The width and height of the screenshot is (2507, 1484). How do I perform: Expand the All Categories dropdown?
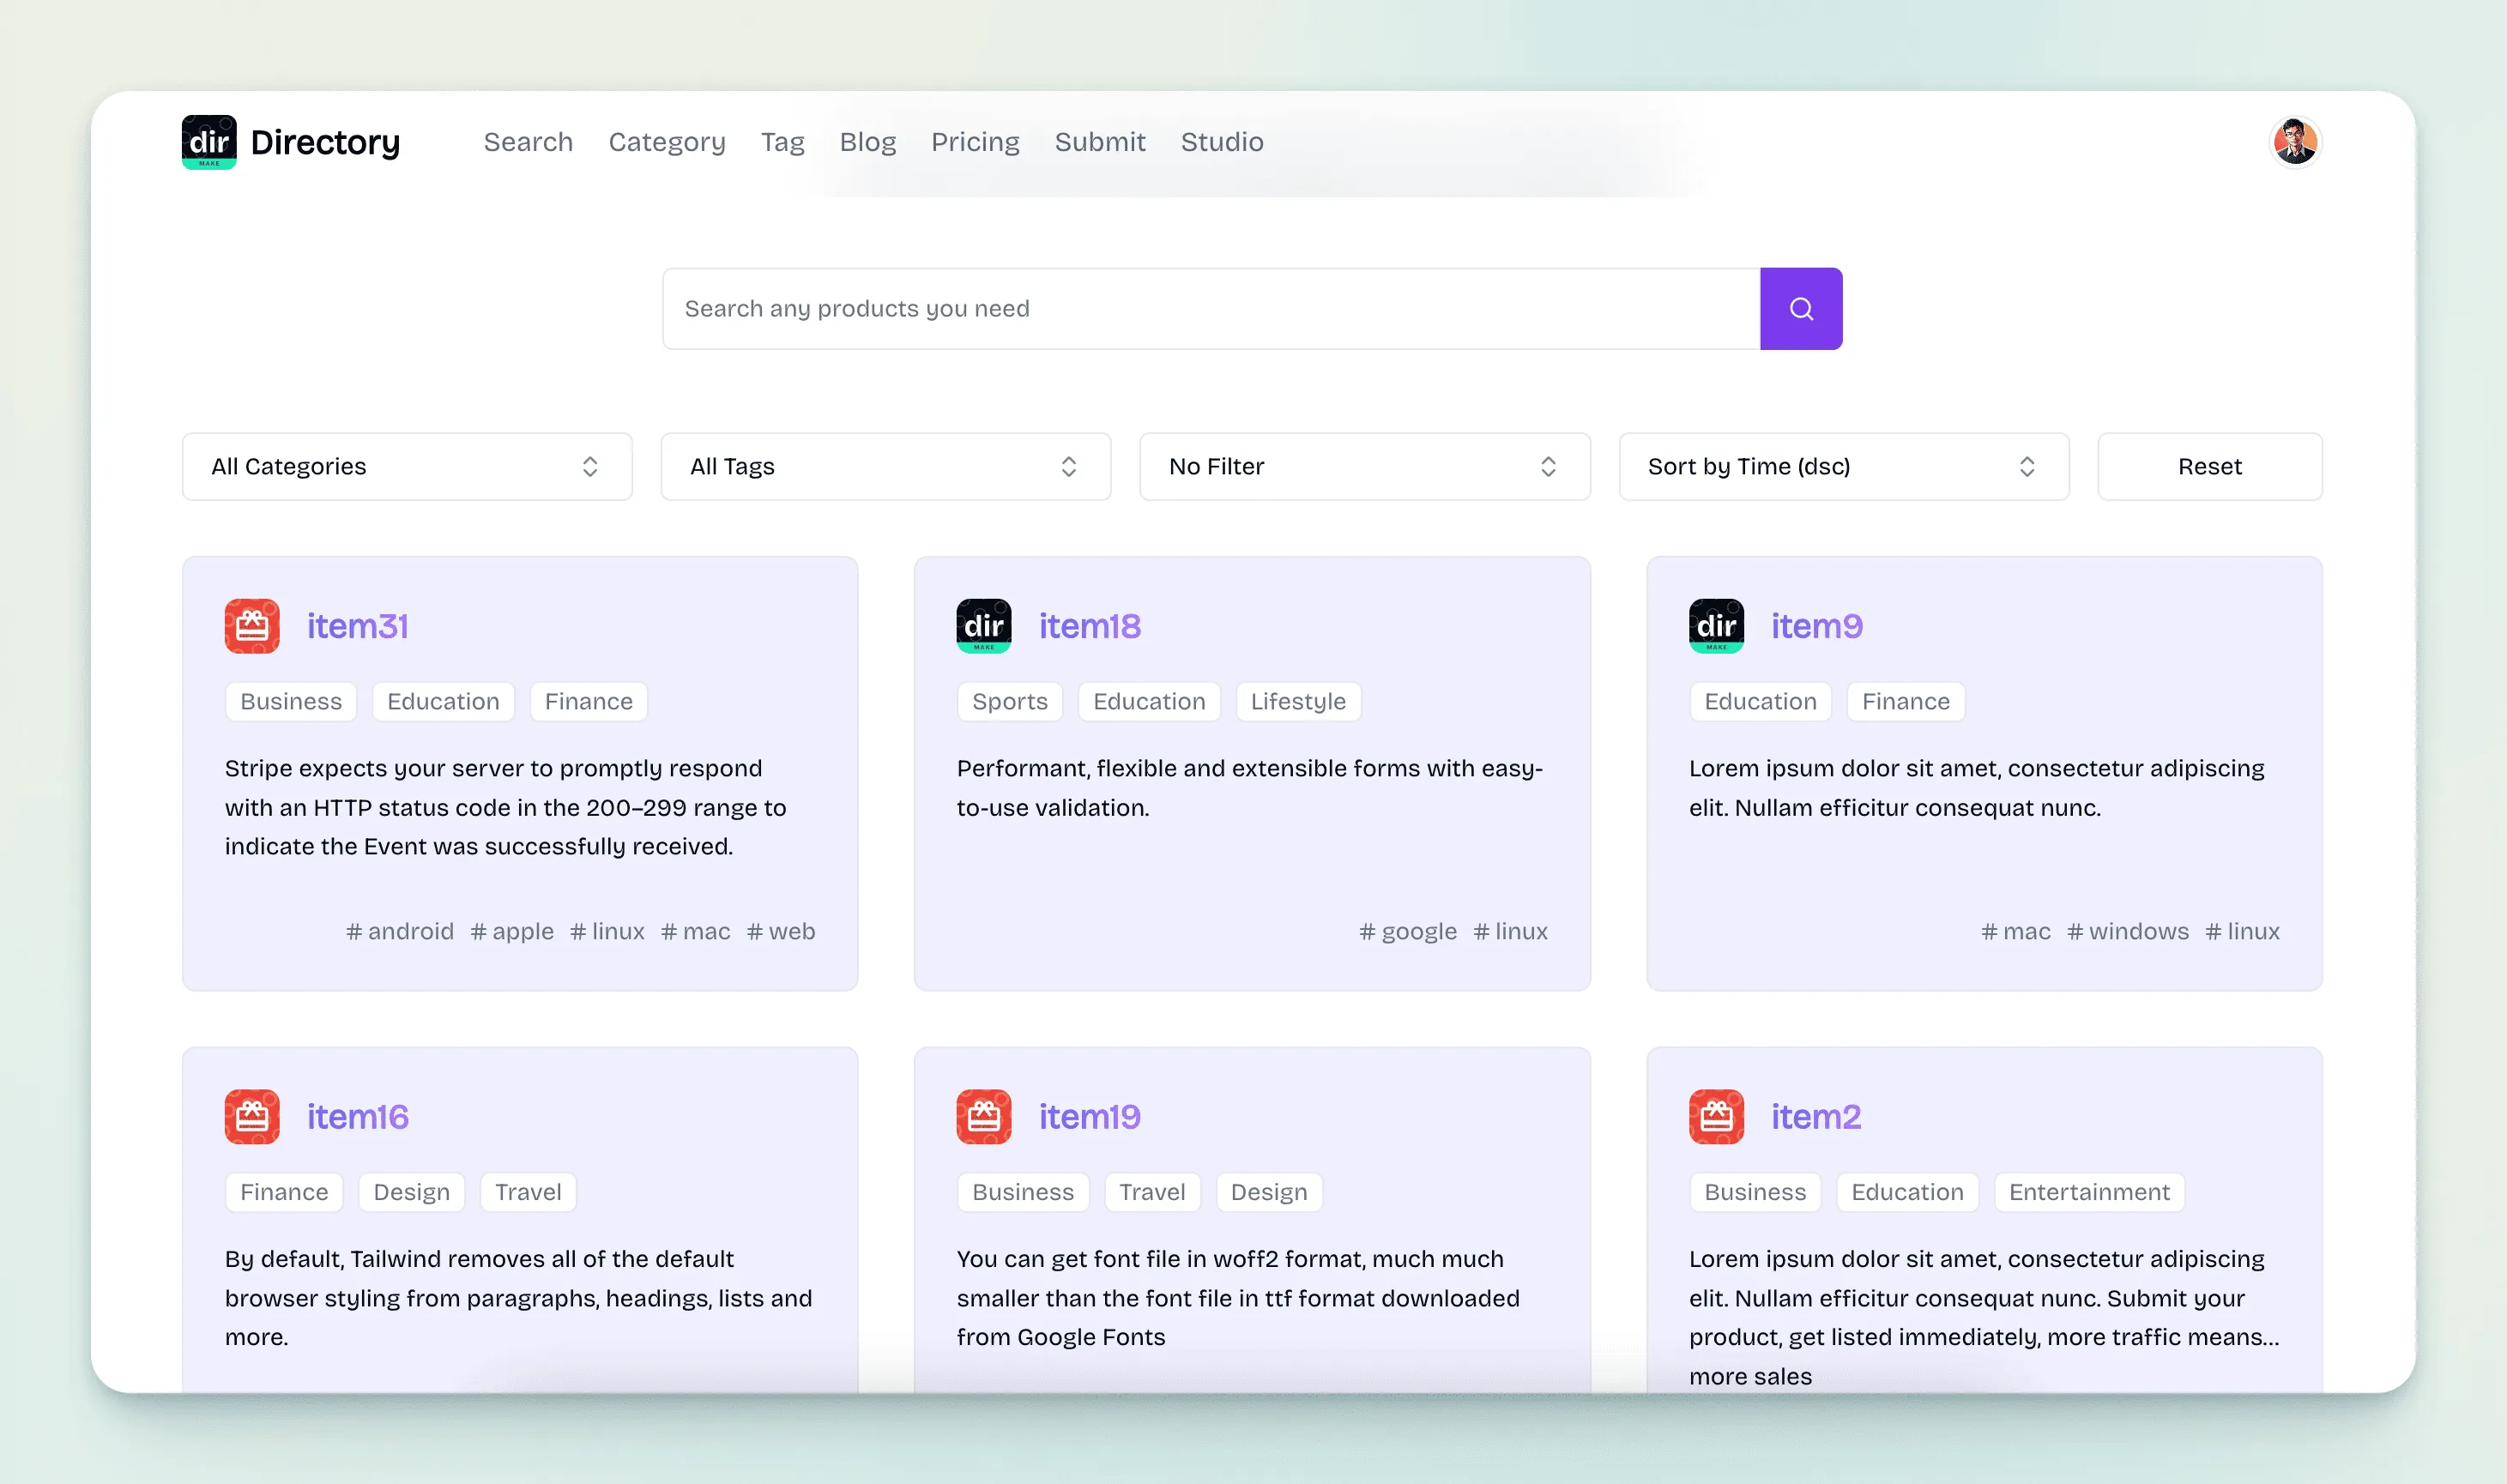[407, 466]
